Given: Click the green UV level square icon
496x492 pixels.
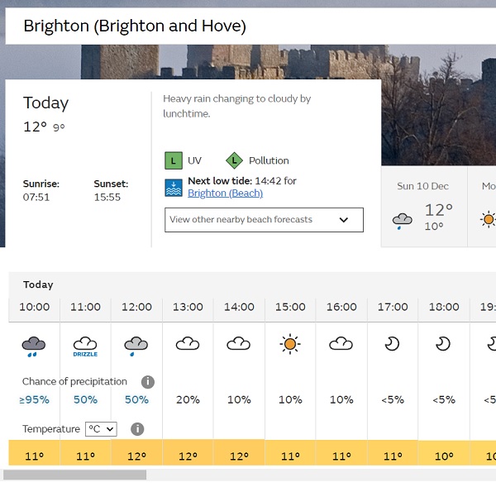Looking at the screenshot, I should pyautogui.click(x=174, y=160).
